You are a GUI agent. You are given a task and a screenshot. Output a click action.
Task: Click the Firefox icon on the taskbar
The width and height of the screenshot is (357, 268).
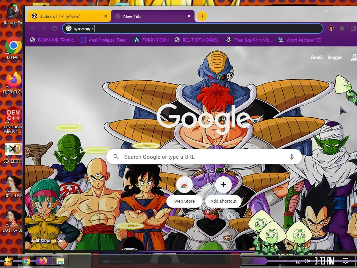point(43,261)
